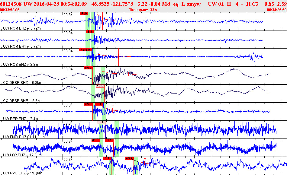The height and width of the screenshot is (175, 287).
Task: Select the iP 1 pick flag on RVC EHZ
Action: 107,158
